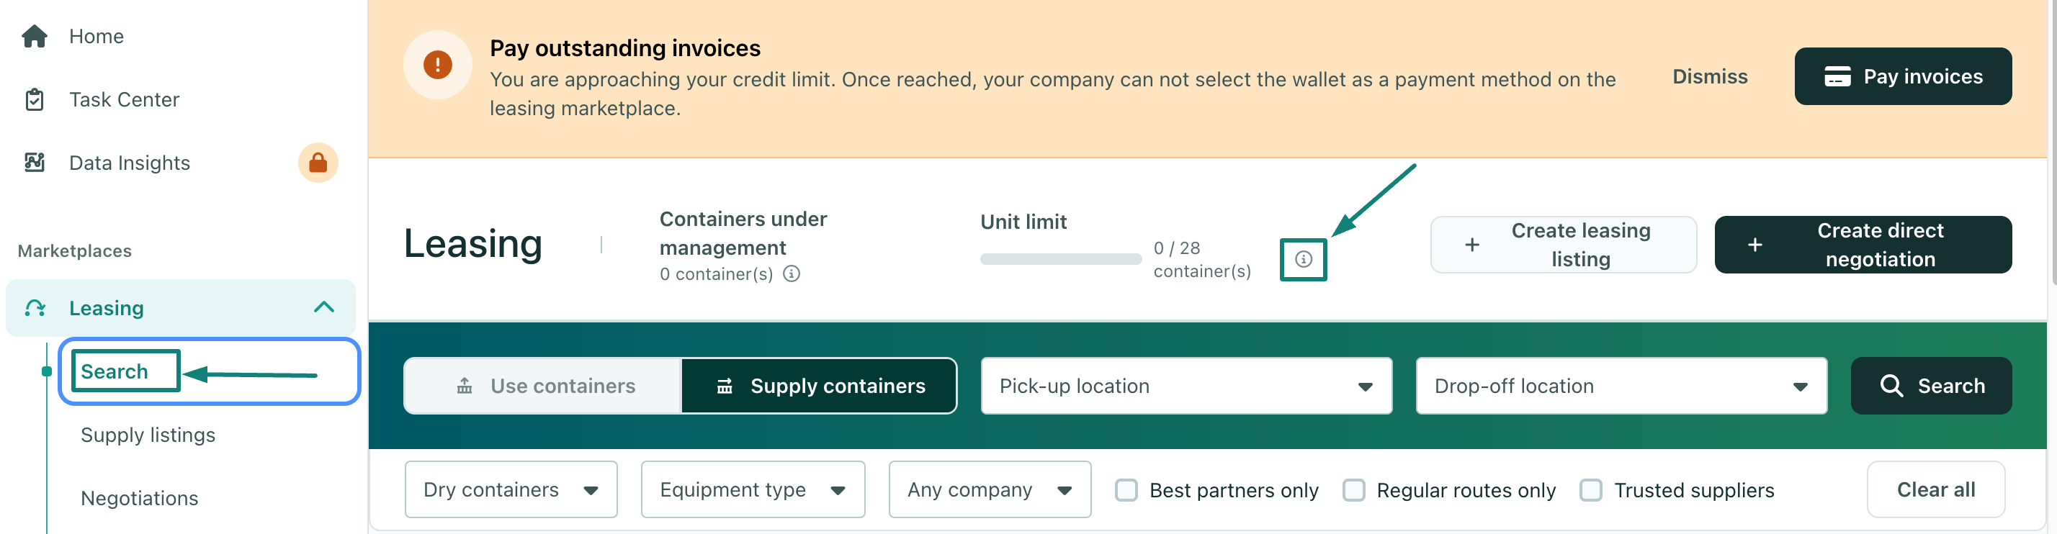
Task: Click the Home house icon
Action: pyautogui.click(x=35, y=36)
